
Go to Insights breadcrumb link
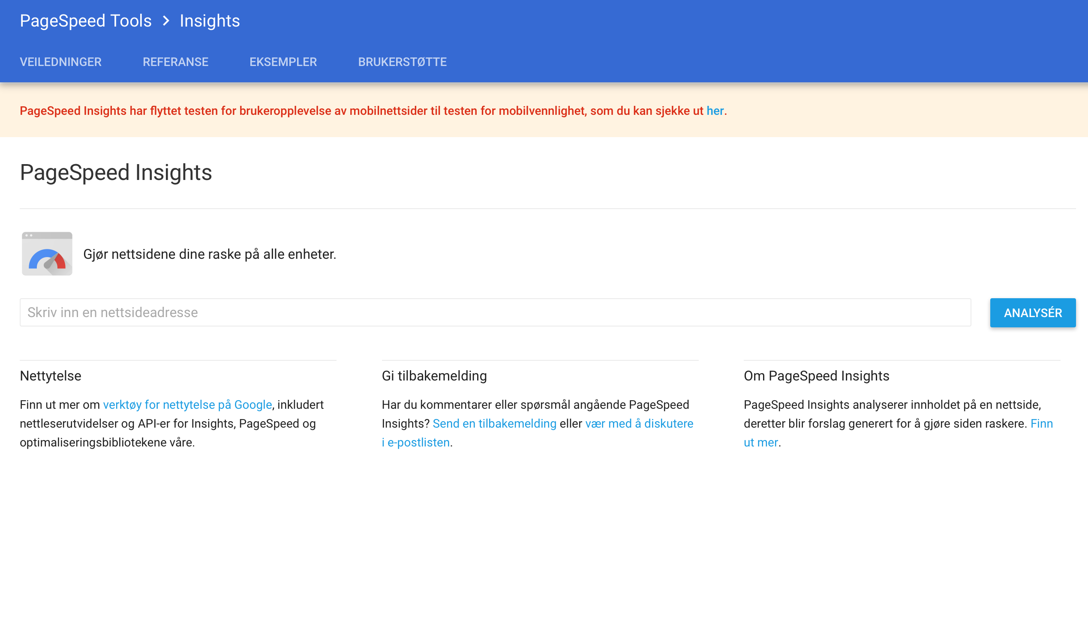210,21
